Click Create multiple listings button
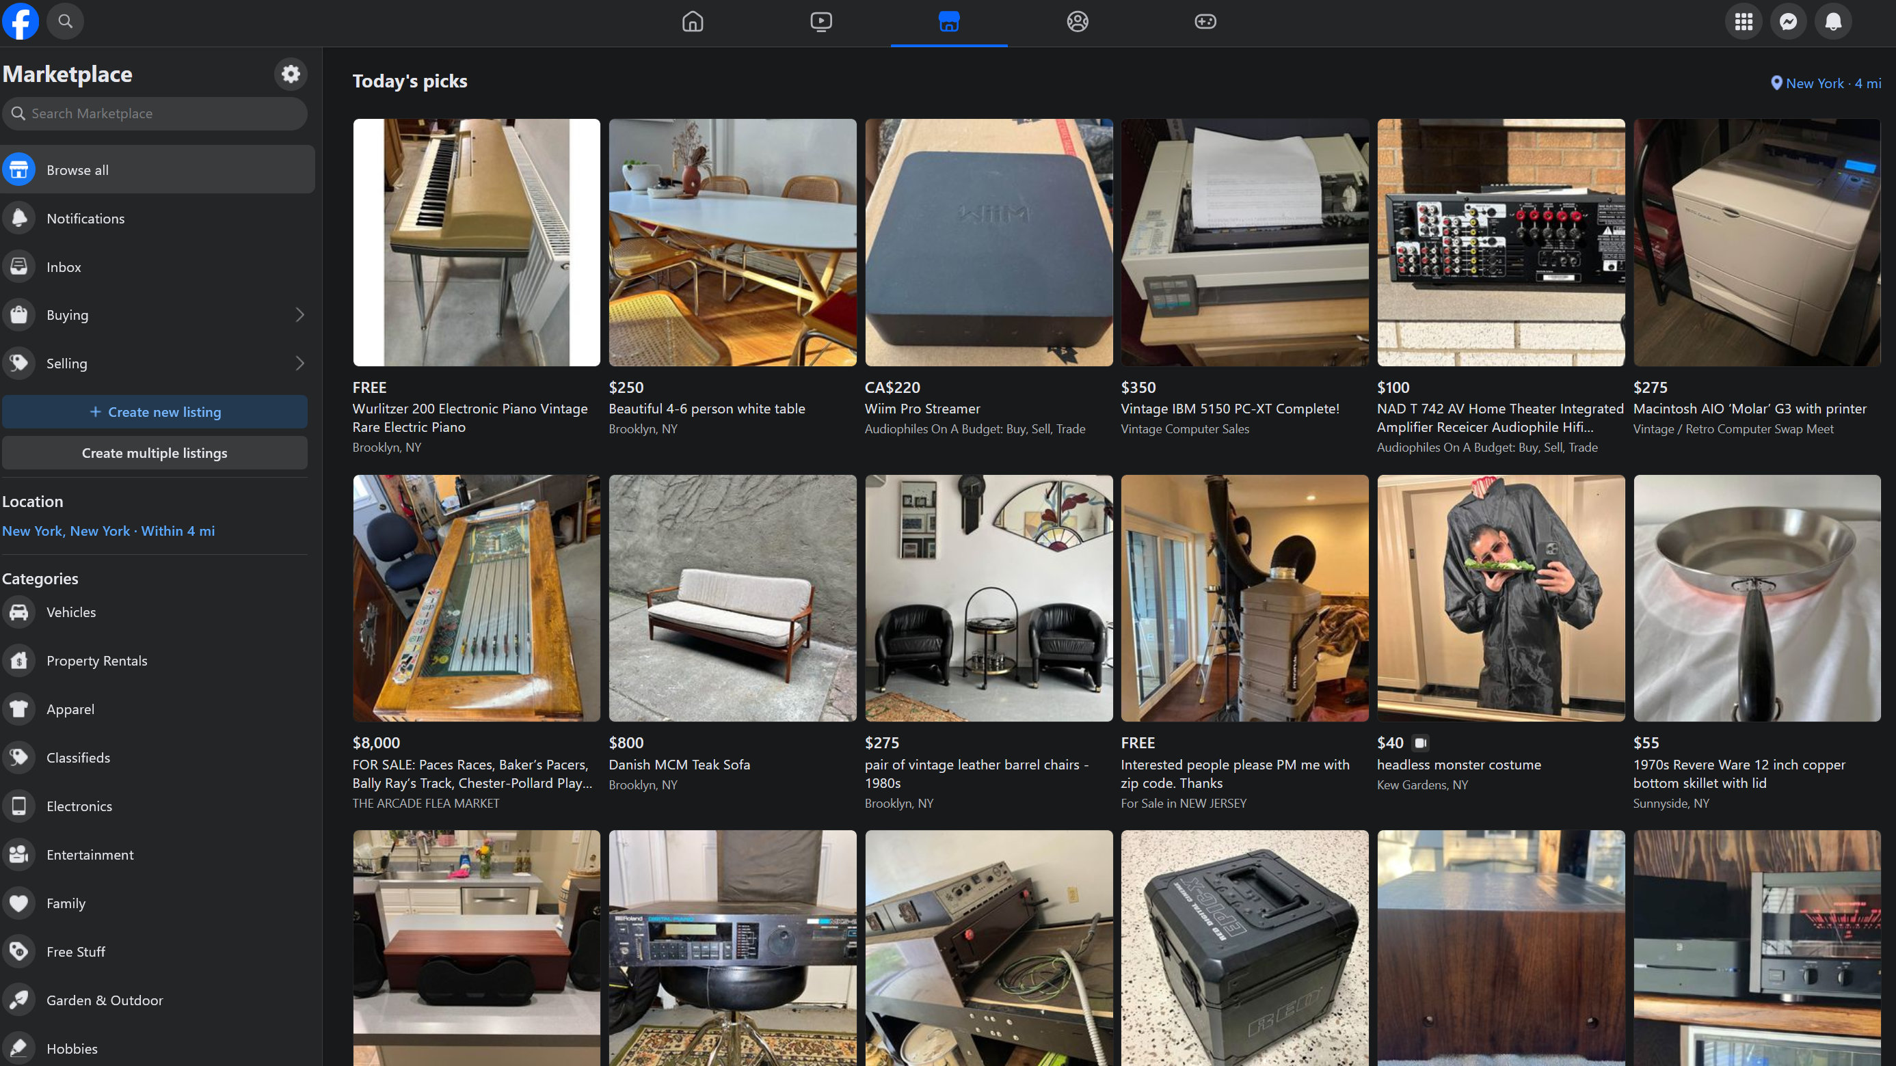The image size is (1896, 1066). (155, 453)
